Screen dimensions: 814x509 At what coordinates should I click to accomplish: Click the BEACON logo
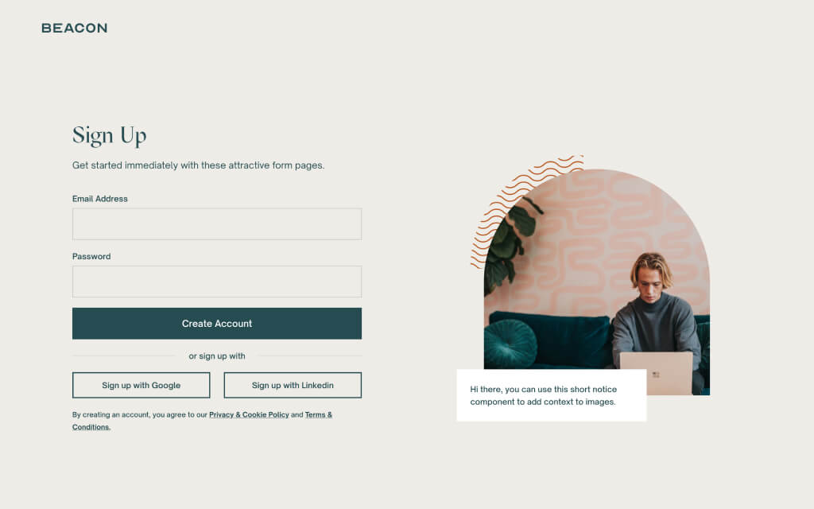74,28
